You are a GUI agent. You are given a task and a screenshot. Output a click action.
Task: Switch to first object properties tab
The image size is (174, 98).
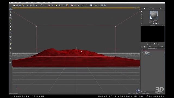pos(145,8)
